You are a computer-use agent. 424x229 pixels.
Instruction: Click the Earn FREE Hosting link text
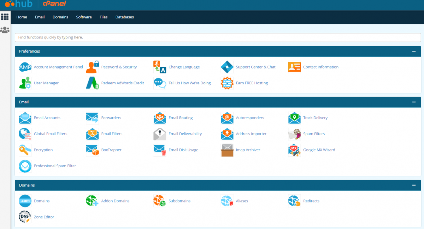click(252, 83)
